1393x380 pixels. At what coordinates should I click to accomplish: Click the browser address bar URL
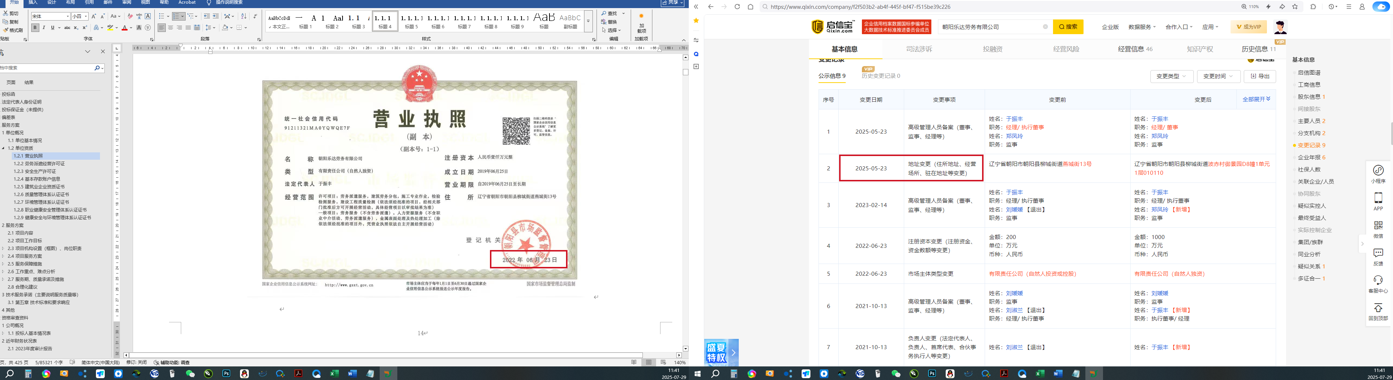tap(860, 7)
